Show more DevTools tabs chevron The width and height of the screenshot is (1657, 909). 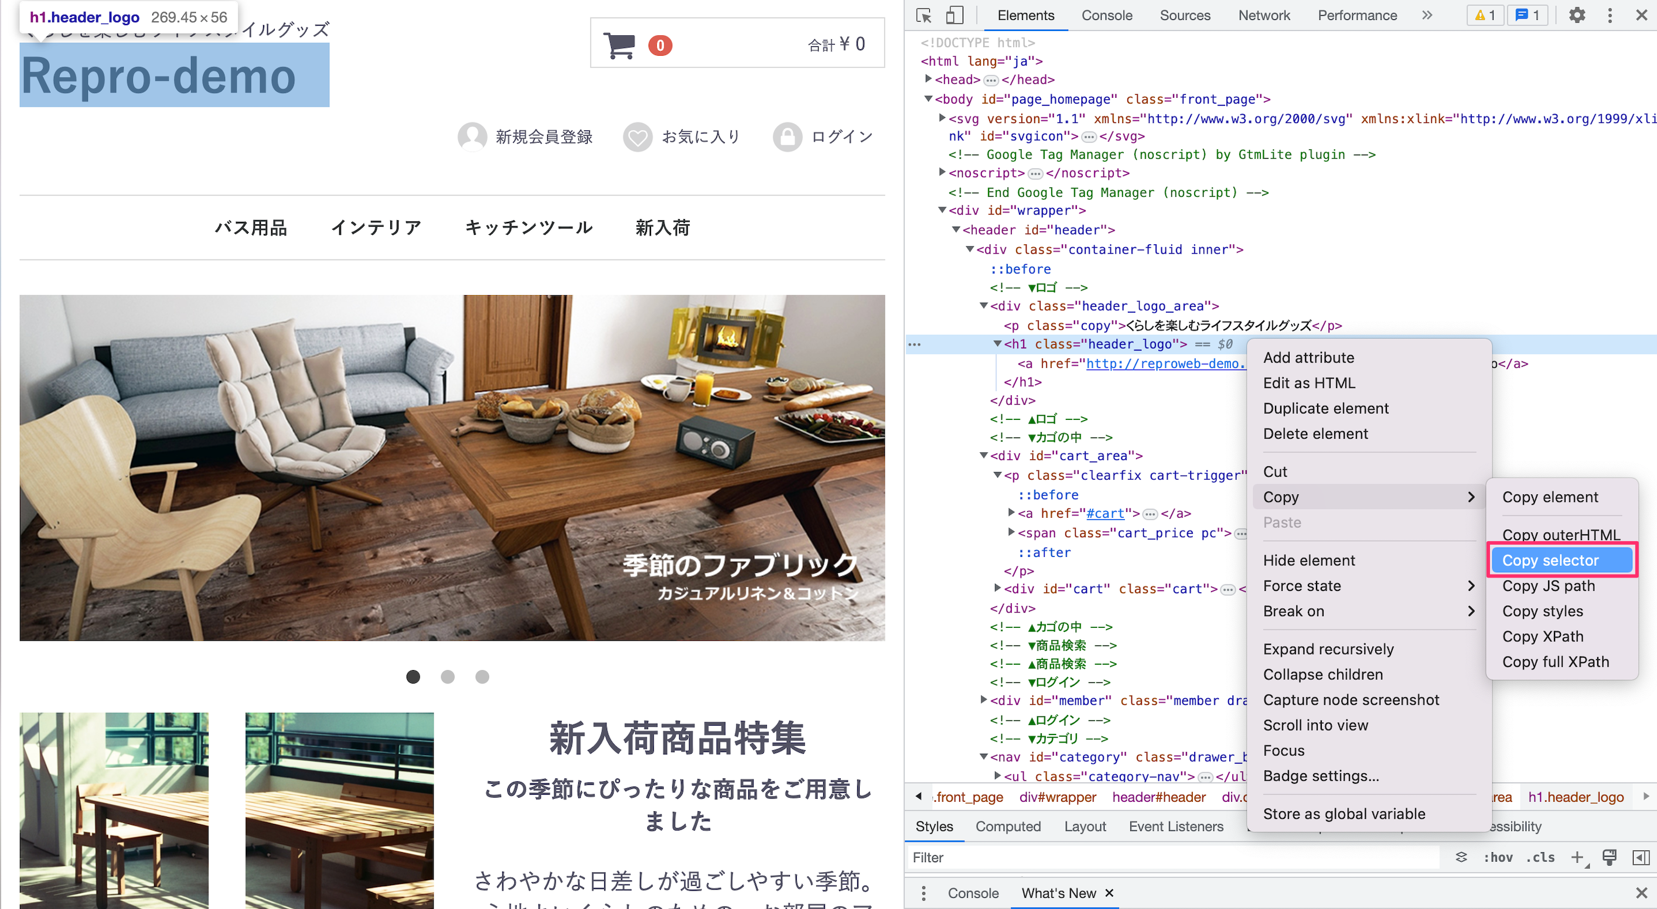1427,15
